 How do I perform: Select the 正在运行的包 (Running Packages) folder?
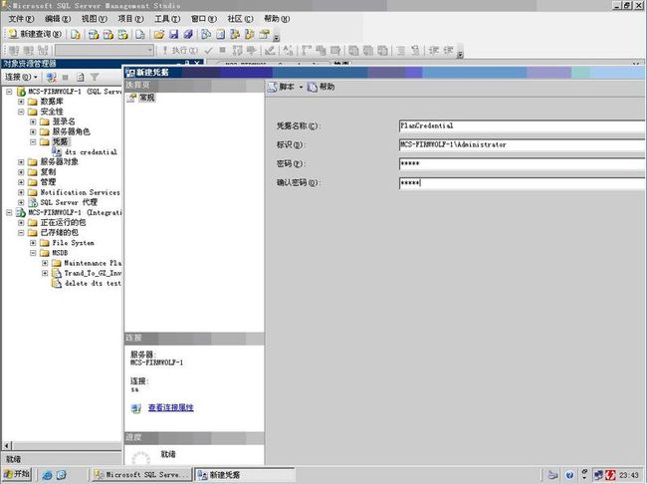pos(63,223)
